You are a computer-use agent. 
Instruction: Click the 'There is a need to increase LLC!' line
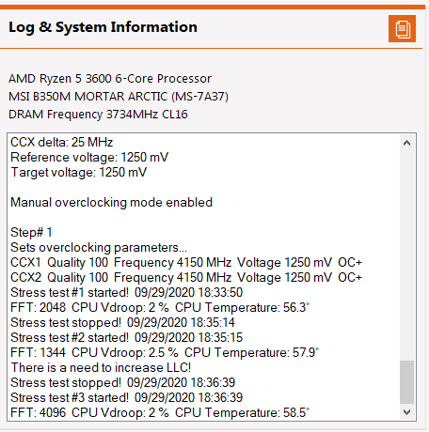[x=101, y=367]
